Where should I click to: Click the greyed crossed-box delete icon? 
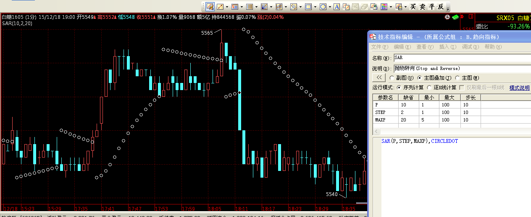(x=355, y=7)
